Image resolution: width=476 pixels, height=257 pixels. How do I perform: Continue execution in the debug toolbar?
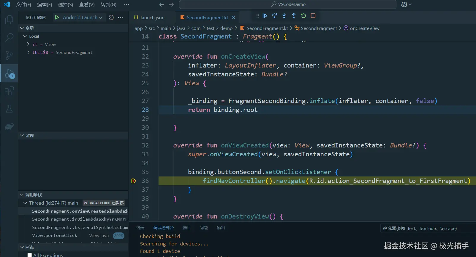[265, 16]
